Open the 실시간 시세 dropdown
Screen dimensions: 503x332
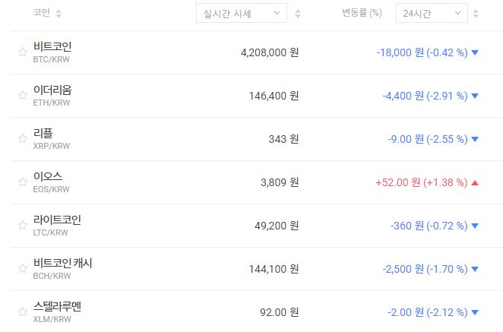(x=241, y=14)
